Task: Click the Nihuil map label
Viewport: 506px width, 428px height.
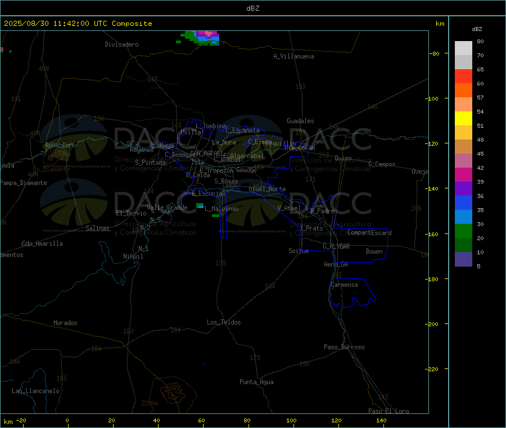Action: point(133,256)
